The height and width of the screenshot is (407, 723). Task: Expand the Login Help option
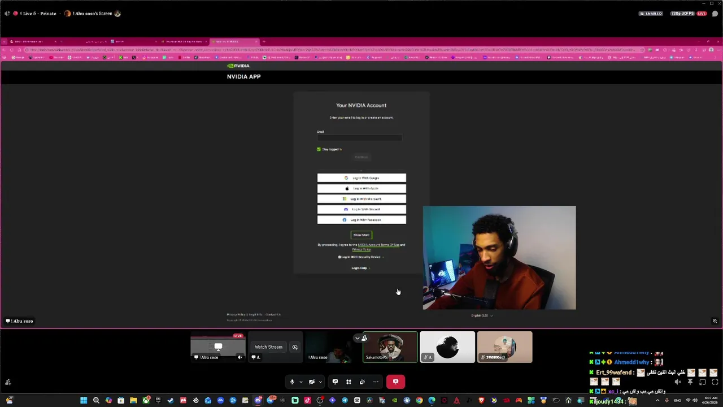361,268
